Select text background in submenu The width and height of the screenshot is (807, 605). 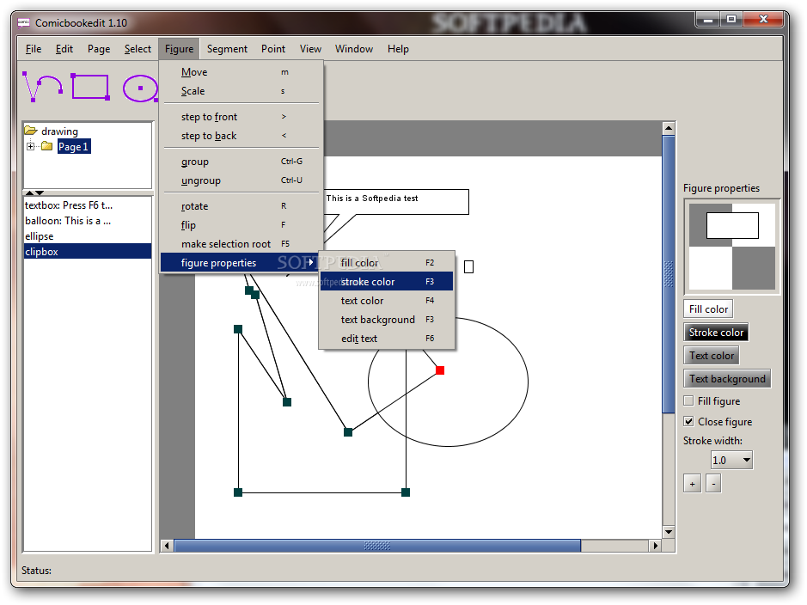click(x=387, y=320)
